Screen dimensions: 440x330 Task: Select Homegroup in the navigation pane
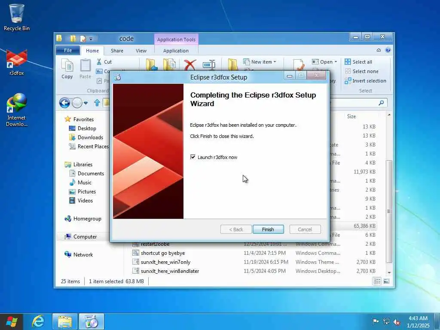click(87, 219)
